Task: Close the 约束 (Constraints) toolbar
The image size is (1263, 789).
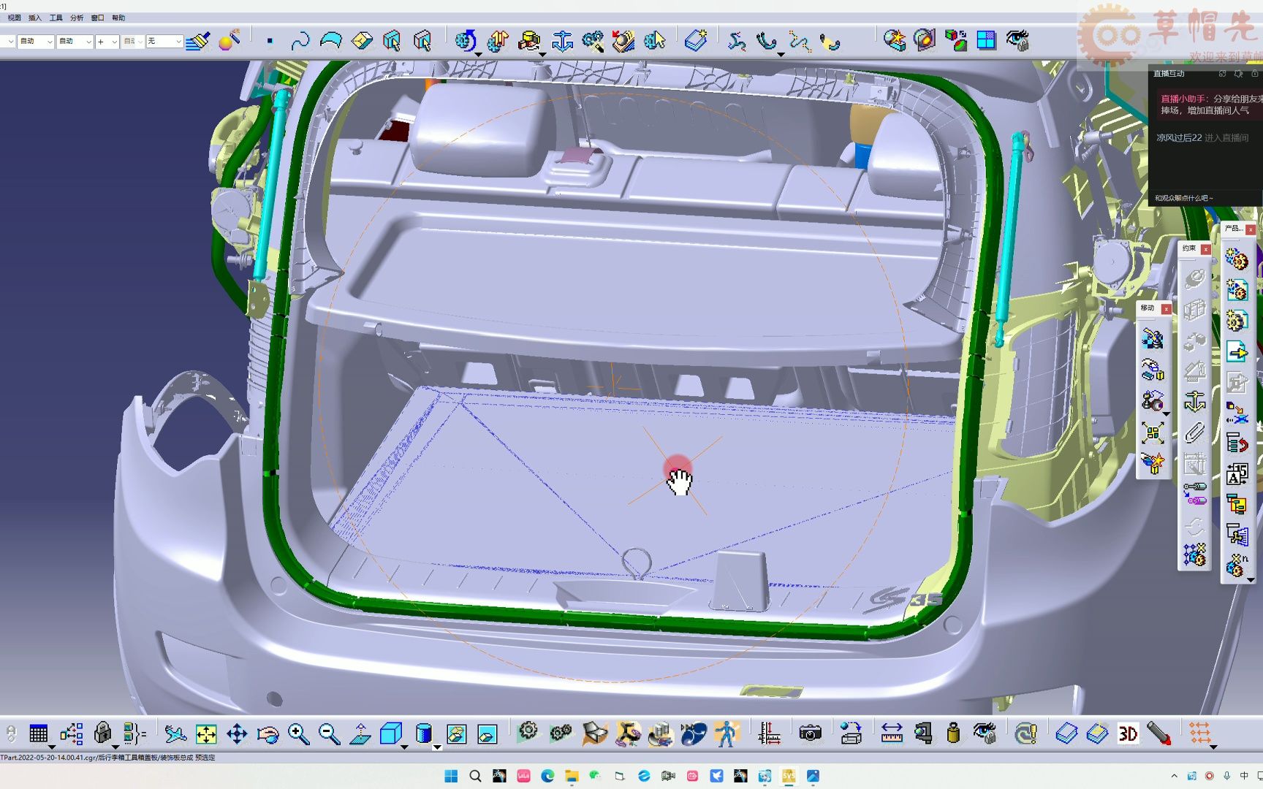Action: click(1206, 249)
